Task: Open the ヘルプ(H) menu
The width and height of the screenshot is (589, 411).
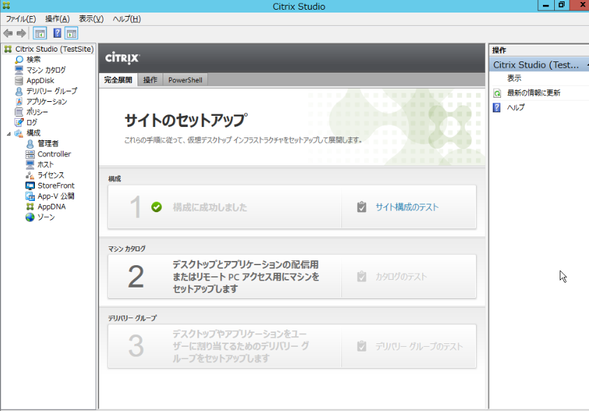Action: pyautogui.click(x=126, y=19)
